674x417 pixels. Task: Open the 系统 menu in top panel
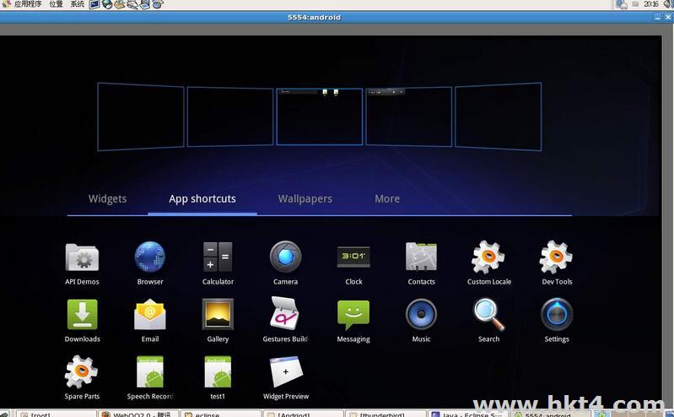78,4
